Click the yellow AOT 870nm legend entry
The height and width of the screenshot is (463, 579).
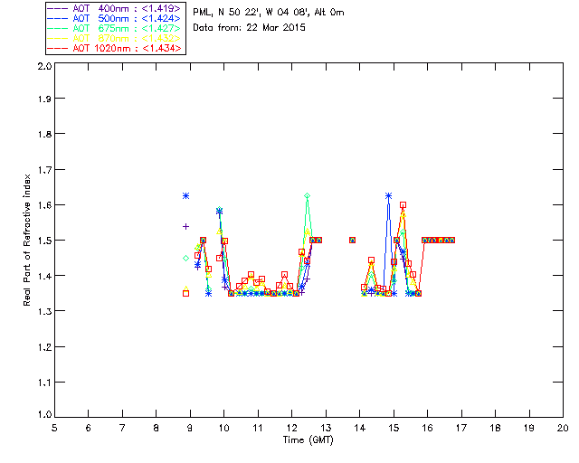tap(116, 38)
